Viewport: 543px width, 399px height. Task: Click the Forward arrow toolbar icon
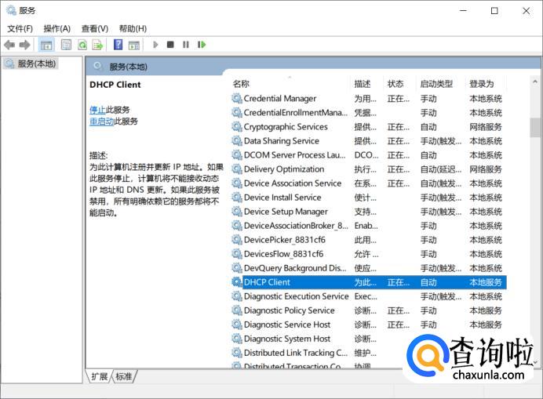click(x=25, y=45)
